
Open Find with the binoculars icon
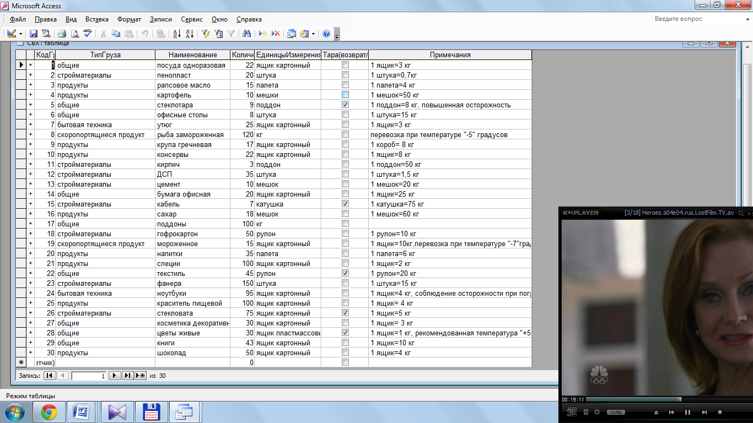247,34
